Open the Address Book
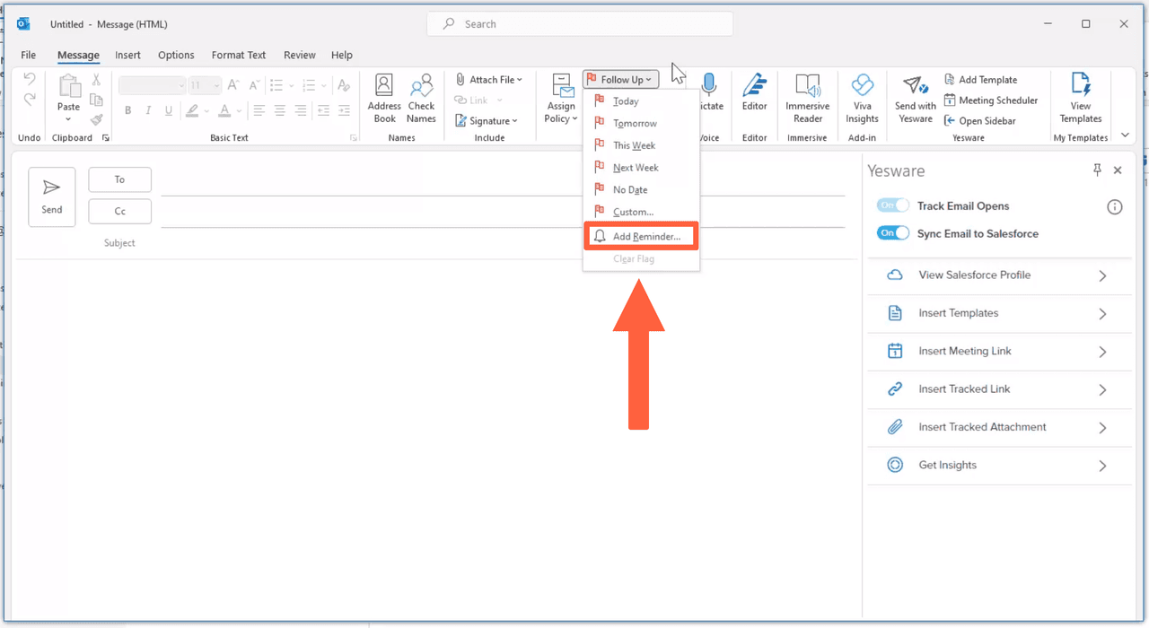 pos(384,98)
